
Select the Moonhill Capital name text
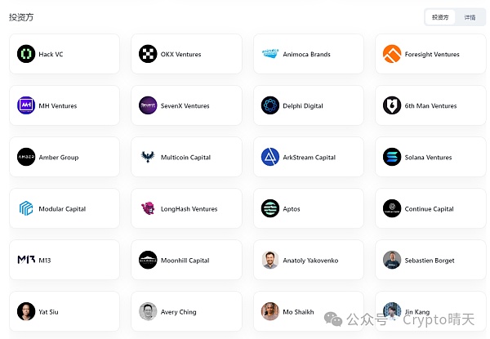(x=185, y=261)
